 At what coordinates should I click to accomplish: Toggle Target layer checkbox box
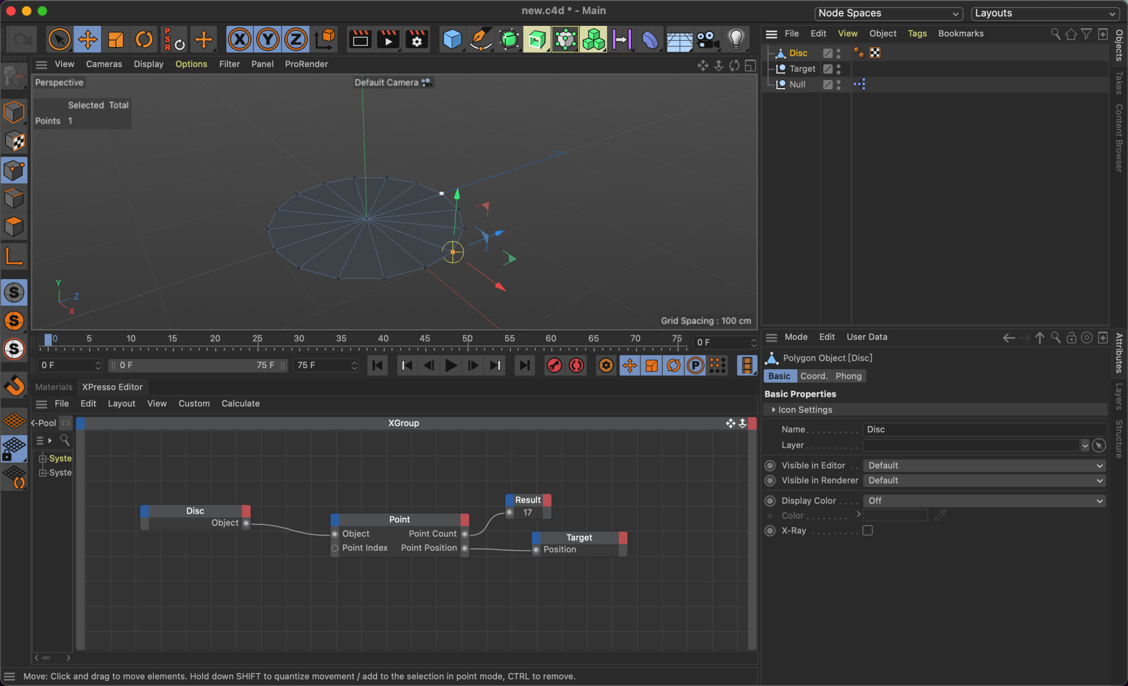click(x=827, y=69)
